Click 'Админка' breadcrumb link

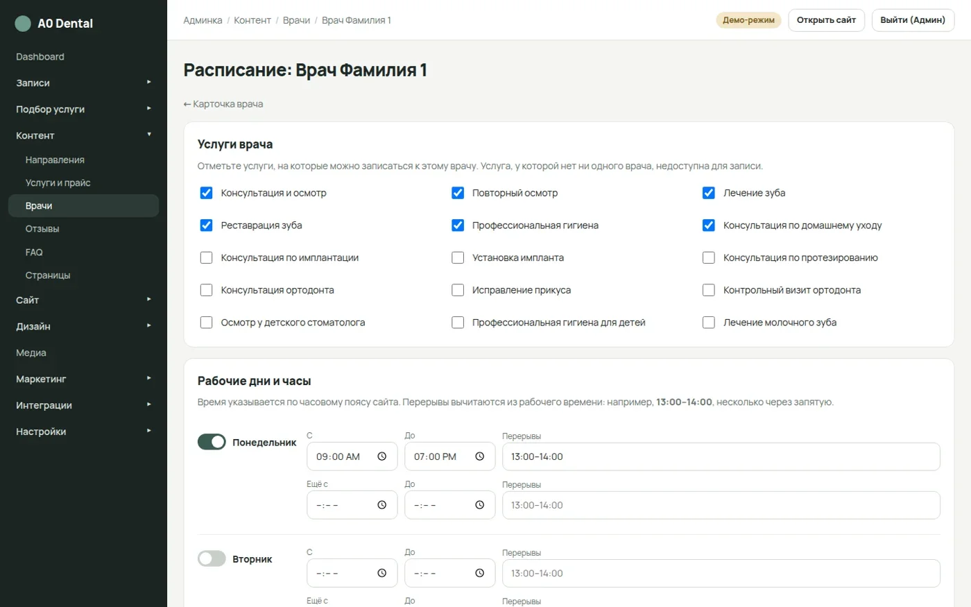coord(203,20)
